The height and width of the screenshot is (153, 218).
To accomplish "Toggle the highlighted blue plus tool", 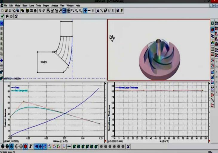I will 85,11.
